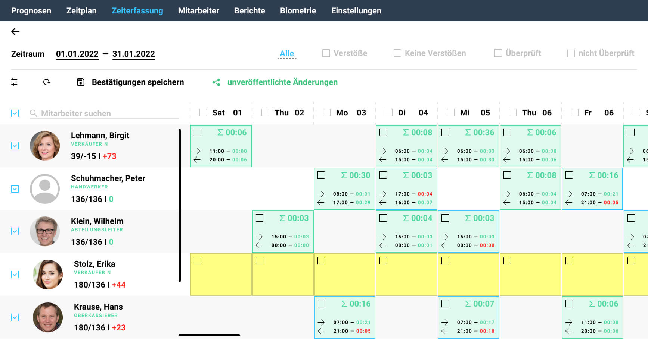Click clock-in arrow in Schuhmacher's Fr 06 shift

click(x=569, y=194)
